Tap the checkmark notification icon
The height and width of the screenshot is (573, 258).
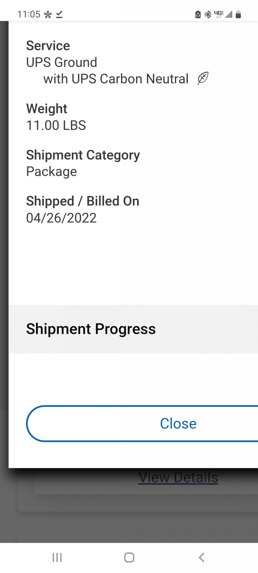click(59, 14)
